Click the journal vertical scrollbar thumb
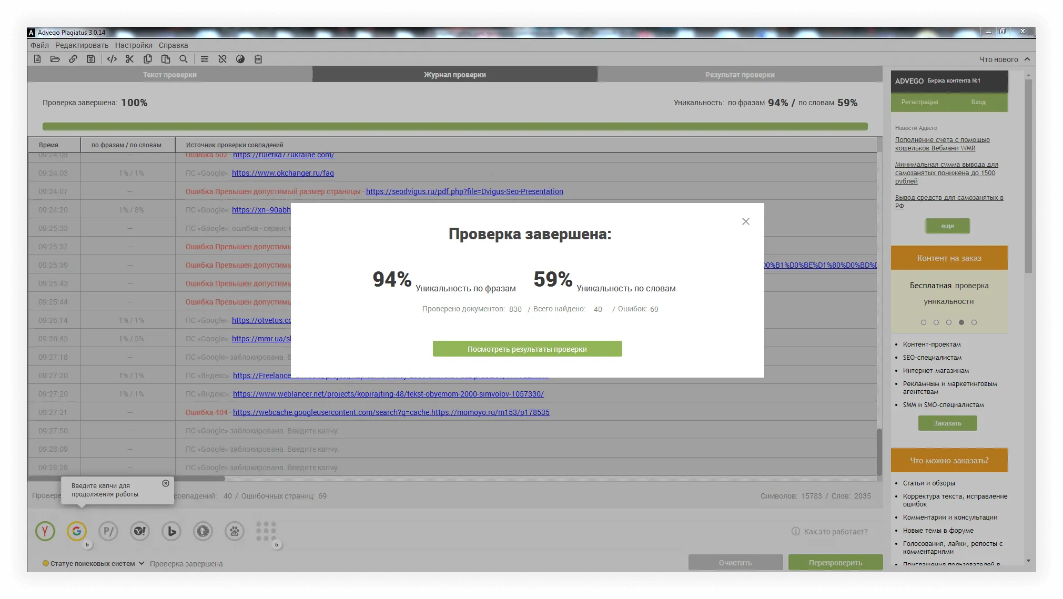 click(x=879, y=452)
